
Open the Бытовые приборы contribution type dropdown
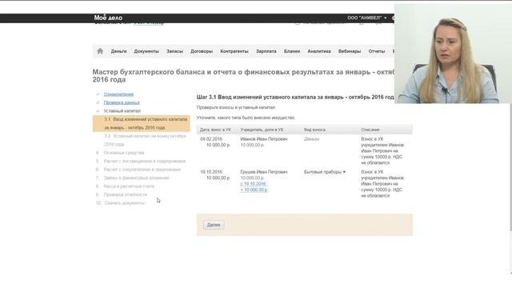click(325, 172)
